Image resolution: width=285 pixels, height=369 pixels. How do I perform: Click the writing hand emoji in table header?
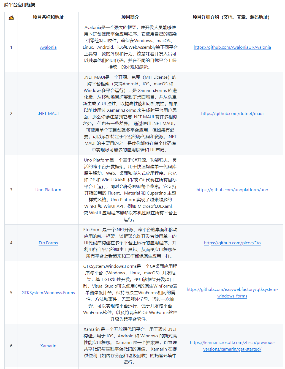11,17
